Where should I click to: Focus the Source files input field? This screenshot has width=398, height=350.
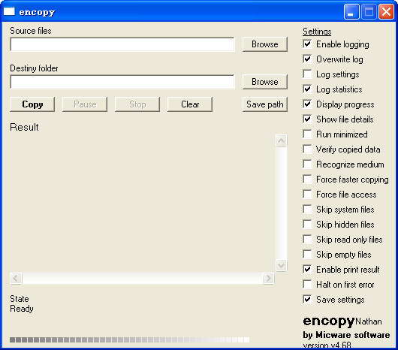click(122, 44)
